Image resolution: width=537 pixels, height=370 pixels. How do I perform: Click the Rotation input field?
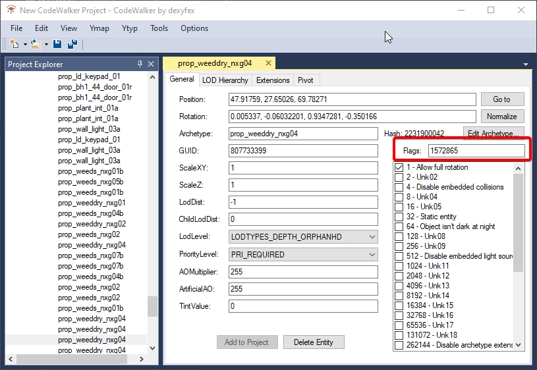point(352,117)
